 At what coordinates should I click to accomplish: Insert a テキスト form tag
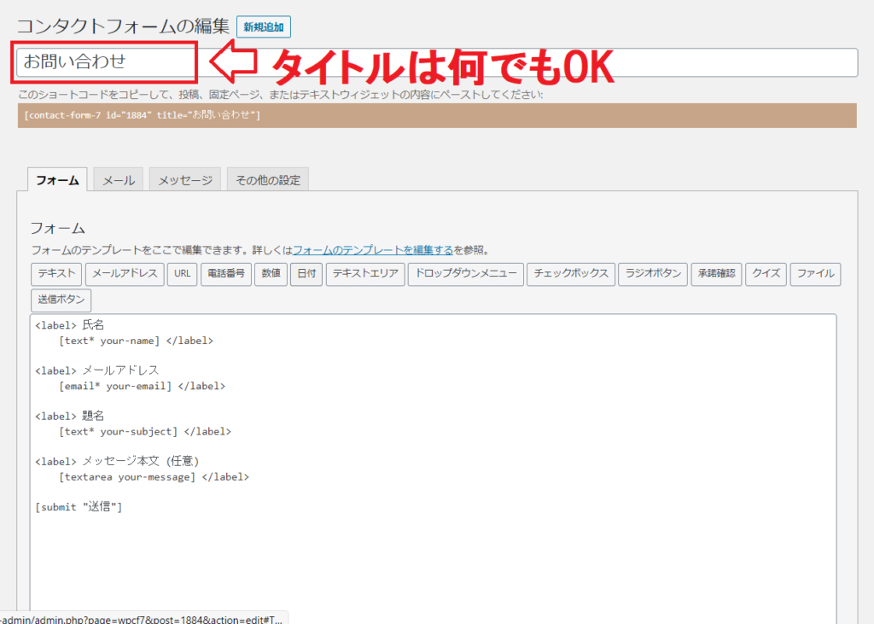(x=55, y=274)
